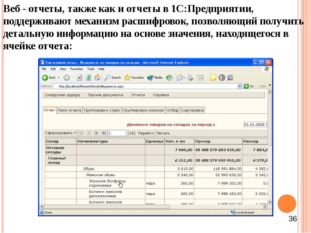
Task: Open the Back button history dropdown arrow
Action: click(x=59, y=77)
